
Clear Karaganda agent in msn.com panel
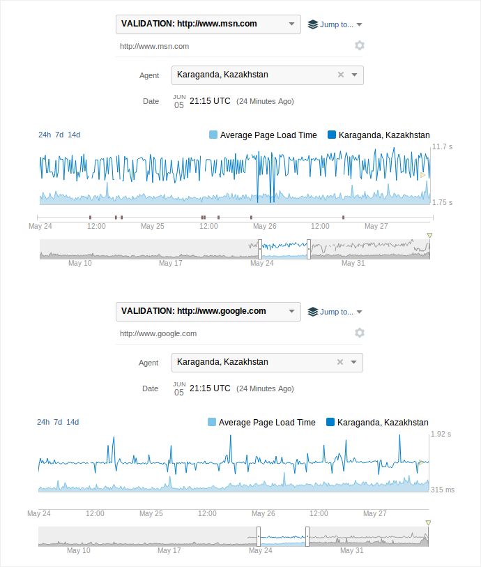[341, 75]
